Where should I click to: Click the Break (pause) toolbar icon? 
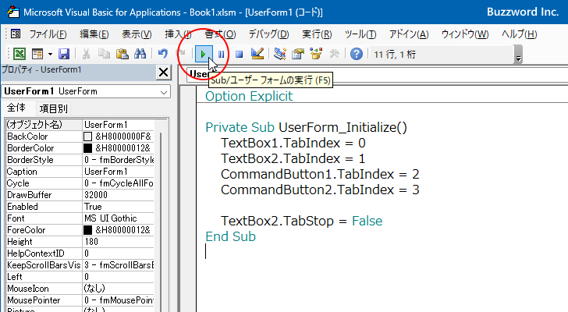coord(222,54)
